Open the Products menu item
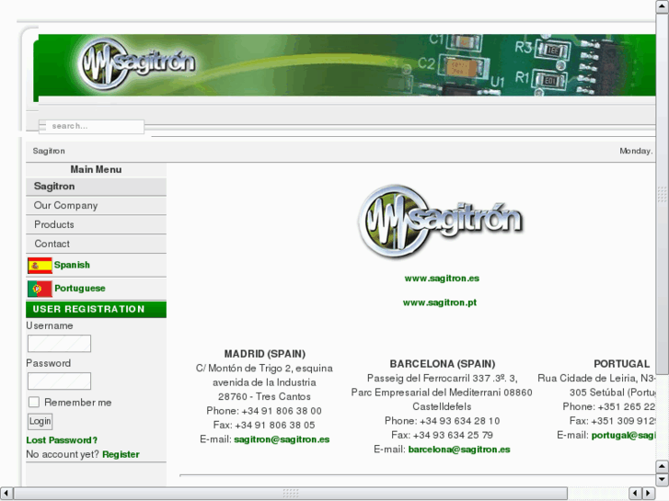 tap(96, 224)
